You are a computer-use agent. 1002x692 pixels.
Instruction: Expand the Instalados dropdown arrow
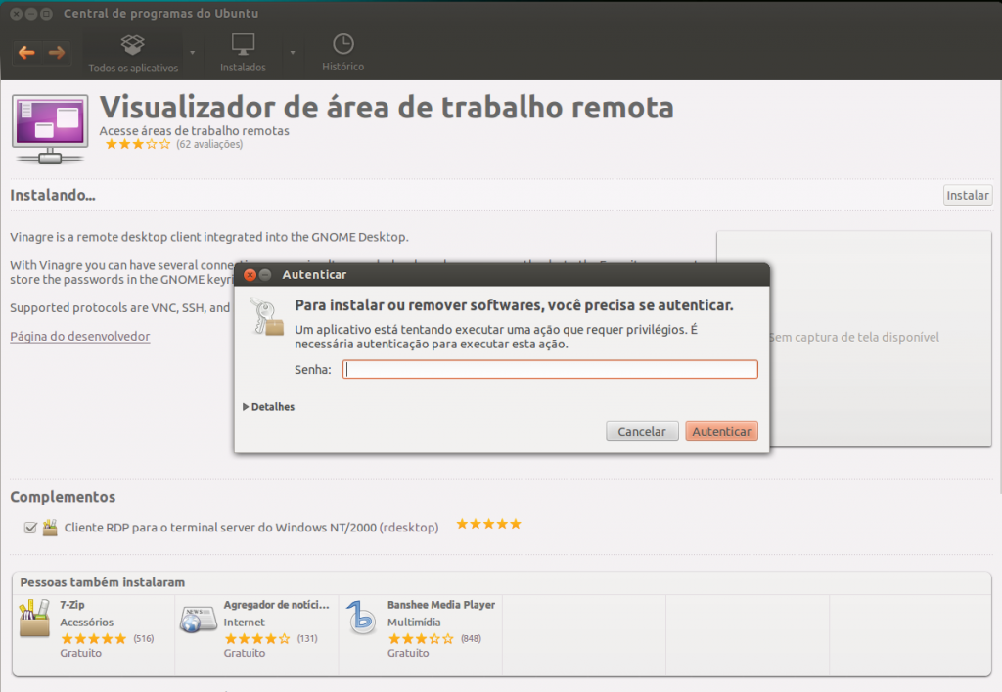293,53
